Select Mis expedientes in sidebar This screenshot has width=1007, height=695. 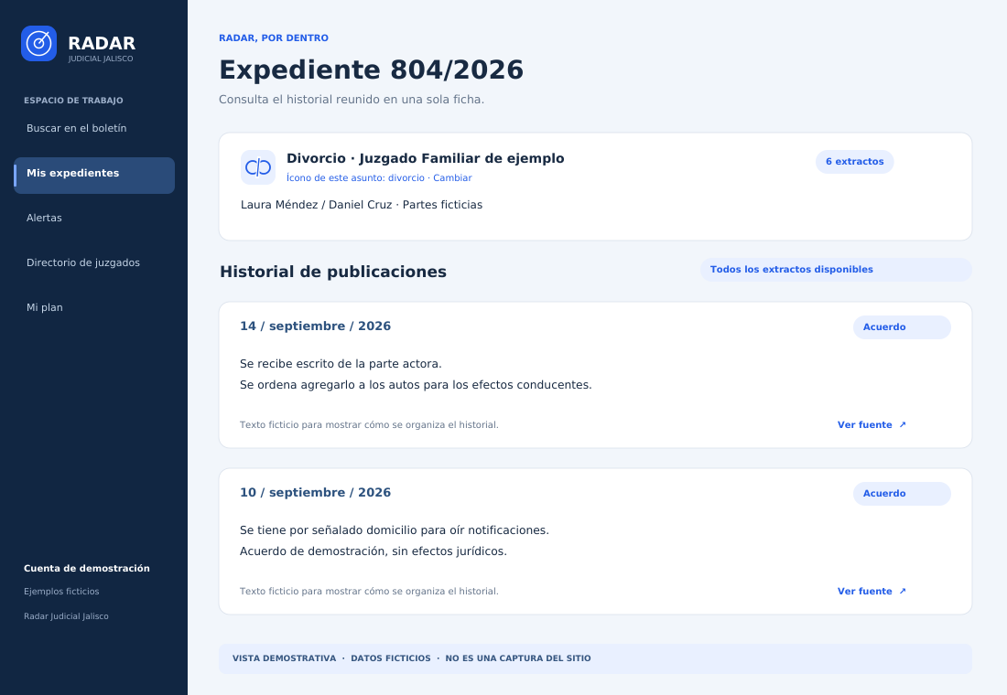coord(94,176)
